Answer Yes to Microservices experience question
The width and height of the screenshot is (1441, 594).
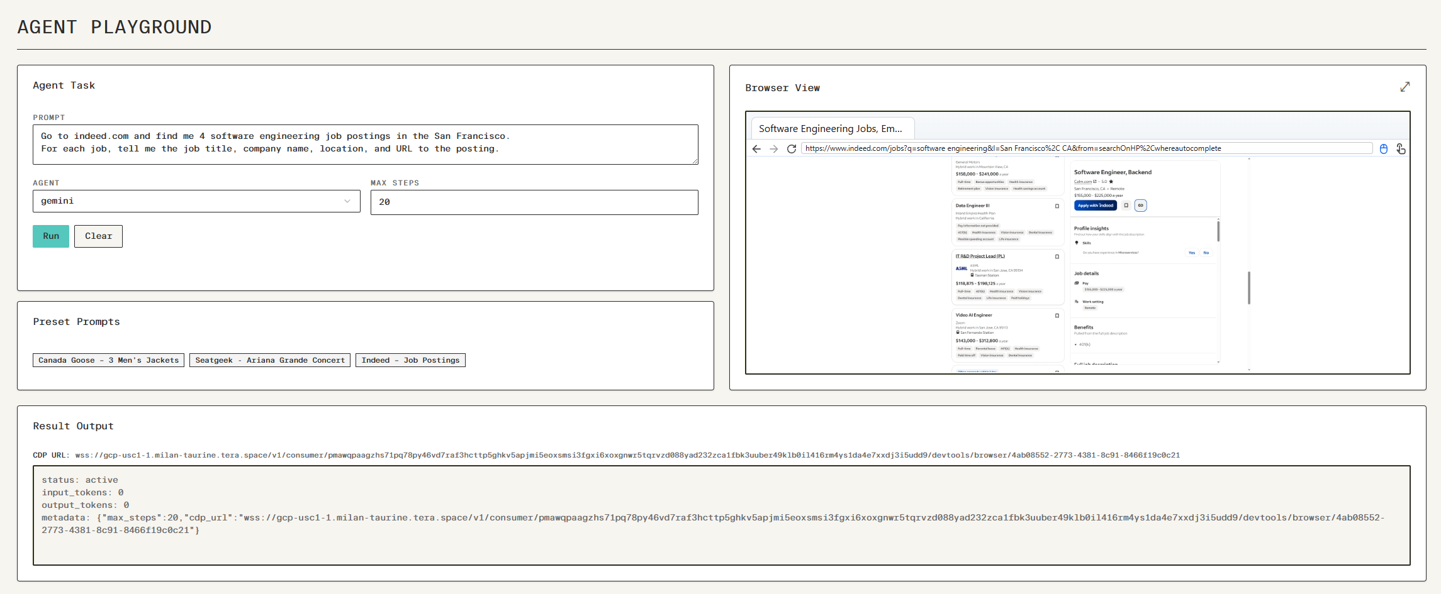click(x=1192, y=253)
